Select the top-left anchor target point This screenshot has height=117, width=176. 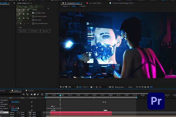coord(20,10)
